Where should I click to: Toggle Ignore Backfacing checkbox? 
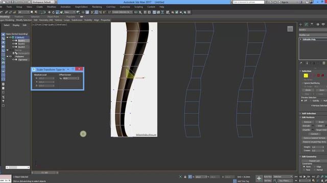[x=303, y=83]
